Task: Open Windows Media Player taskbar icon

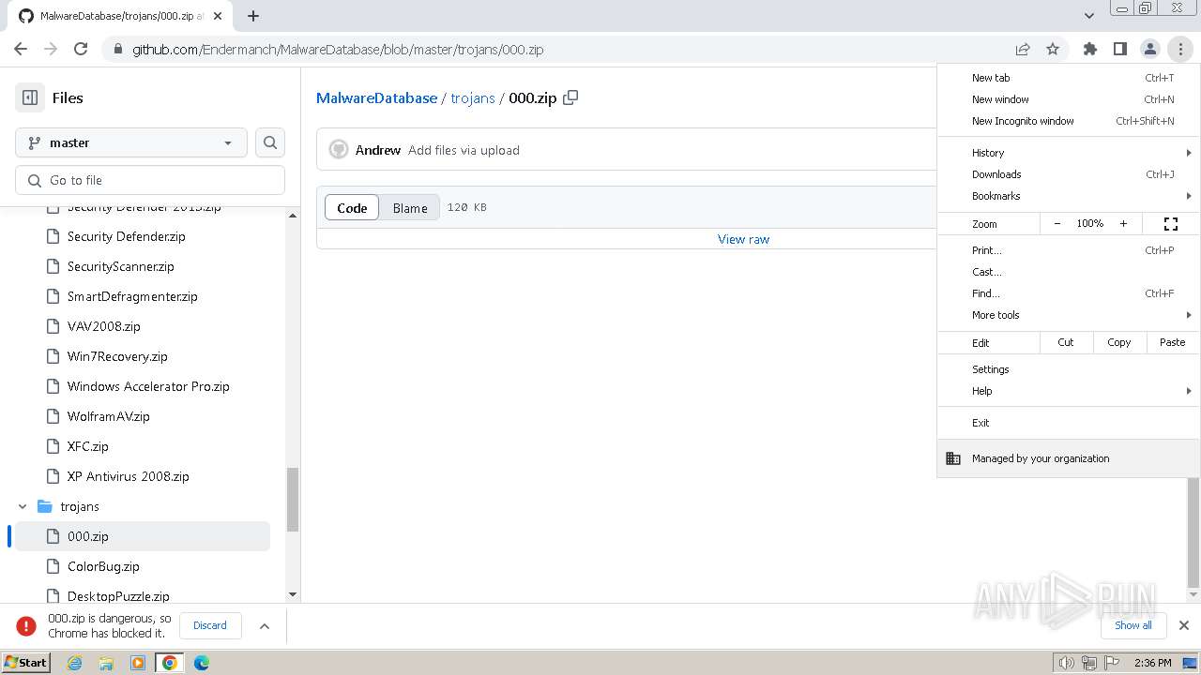Action: [138, 663]
